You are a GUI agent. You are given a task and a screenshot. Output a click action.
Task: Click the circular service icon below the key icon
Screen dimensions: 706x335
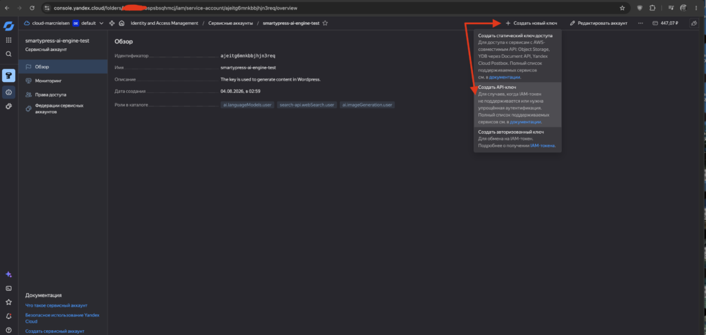coord(8,92)
